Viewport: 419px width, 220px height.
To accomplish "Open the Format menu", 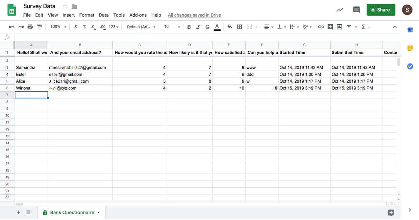I will 87,15.
